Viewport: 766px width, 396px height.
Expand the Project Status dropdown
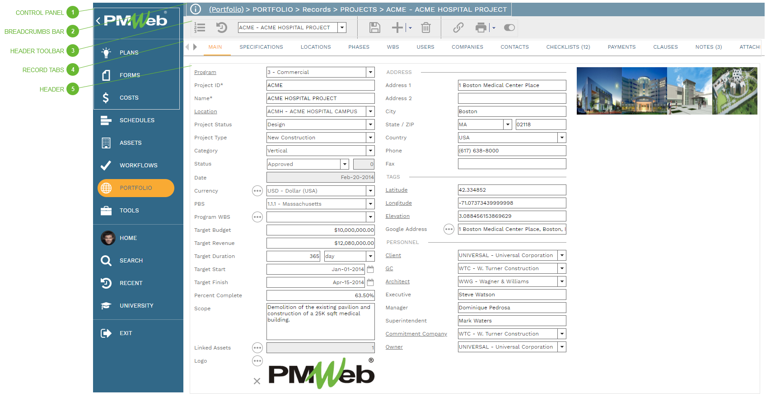pos(370,124)
